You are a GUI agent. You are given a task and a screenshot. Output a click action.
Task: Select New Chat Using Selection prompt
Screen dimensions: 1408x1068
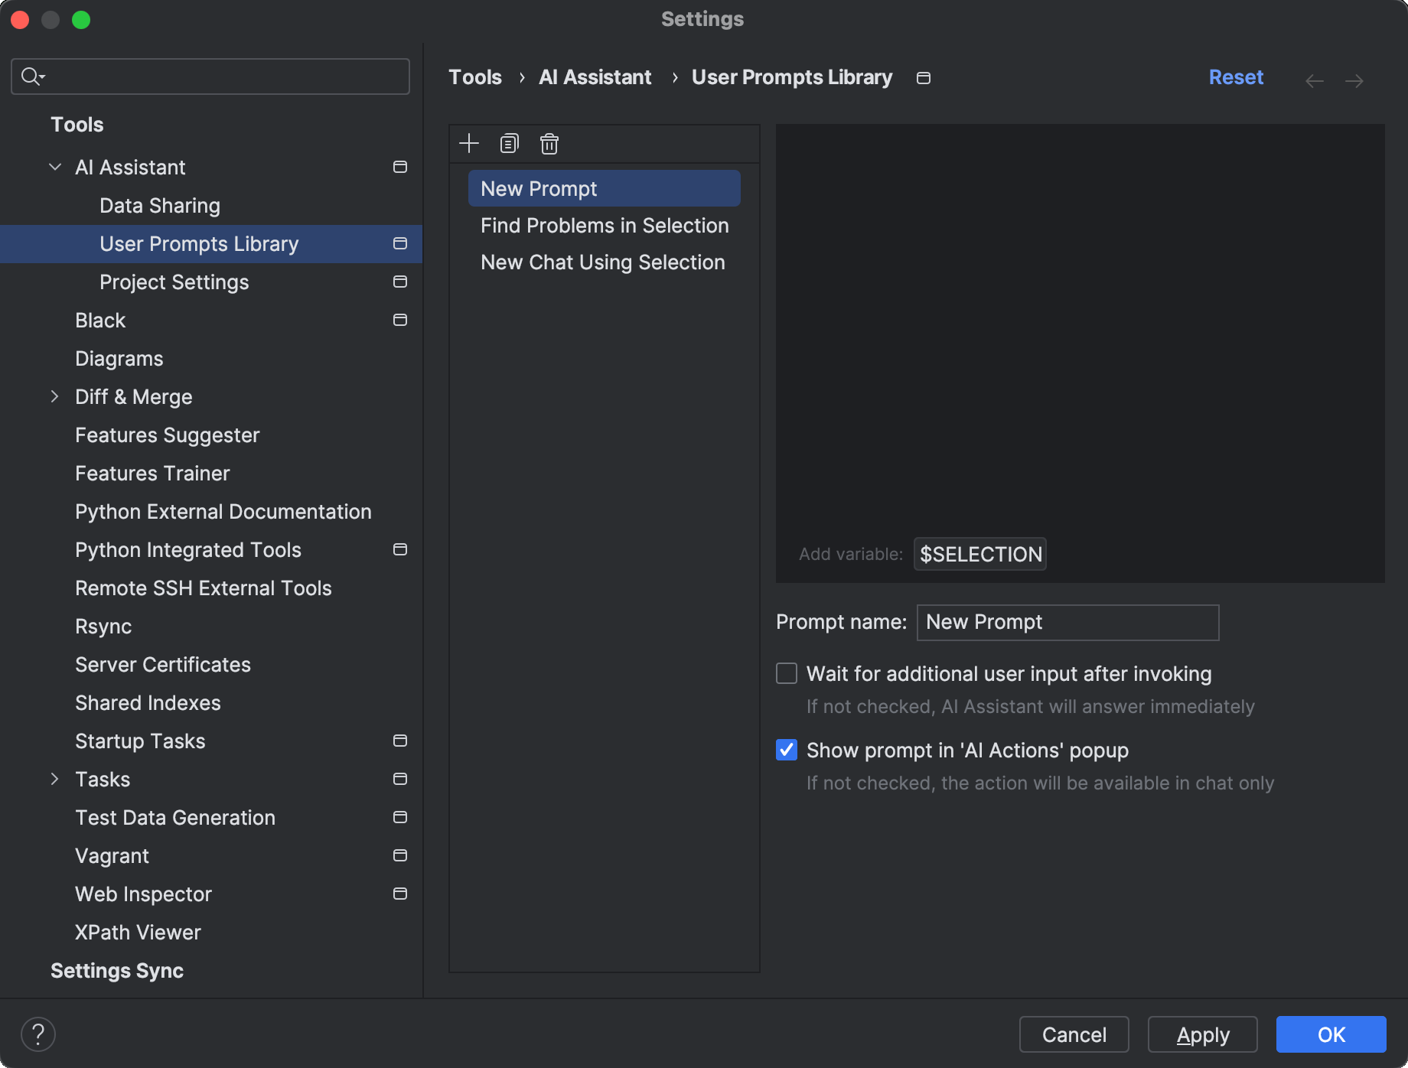[605, 262]
